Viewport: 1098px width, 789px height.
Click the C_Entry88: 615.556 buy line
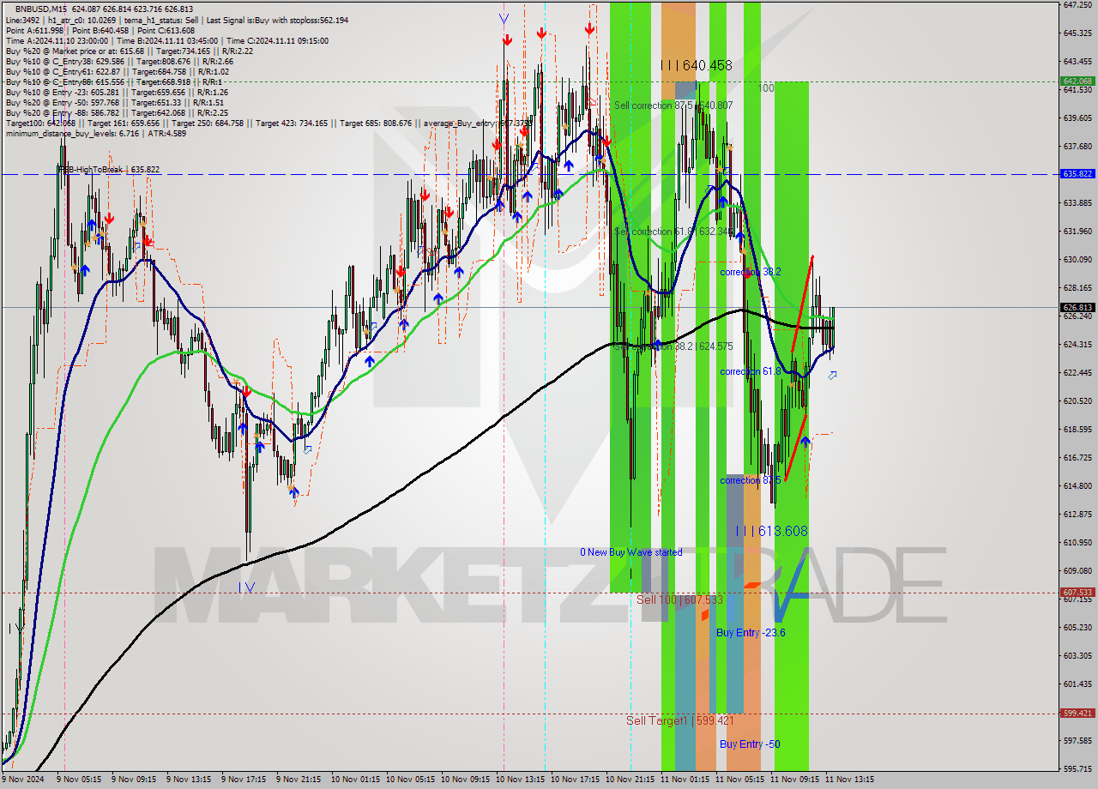[x=113, y=82]
